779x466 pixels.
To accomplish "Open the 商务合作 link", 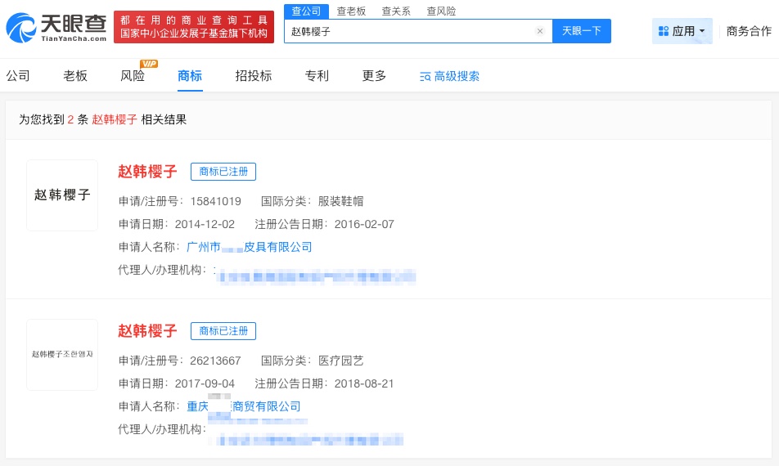I will tap(749, 31).
